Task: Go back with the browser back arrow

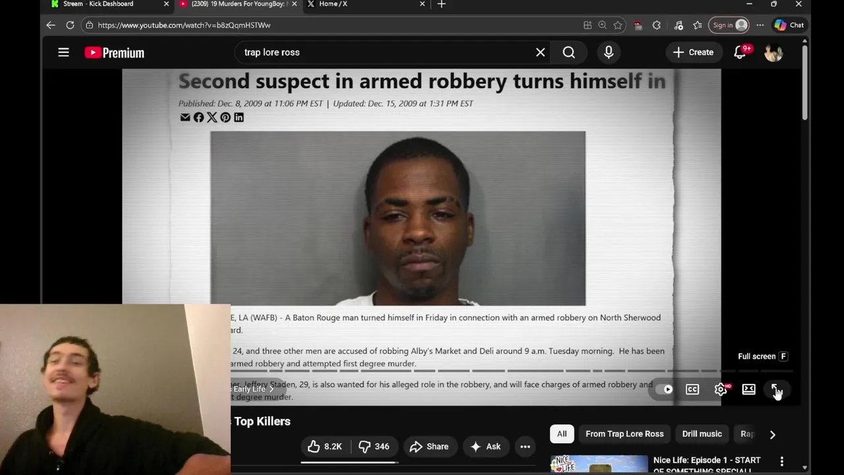Action: 51,25
